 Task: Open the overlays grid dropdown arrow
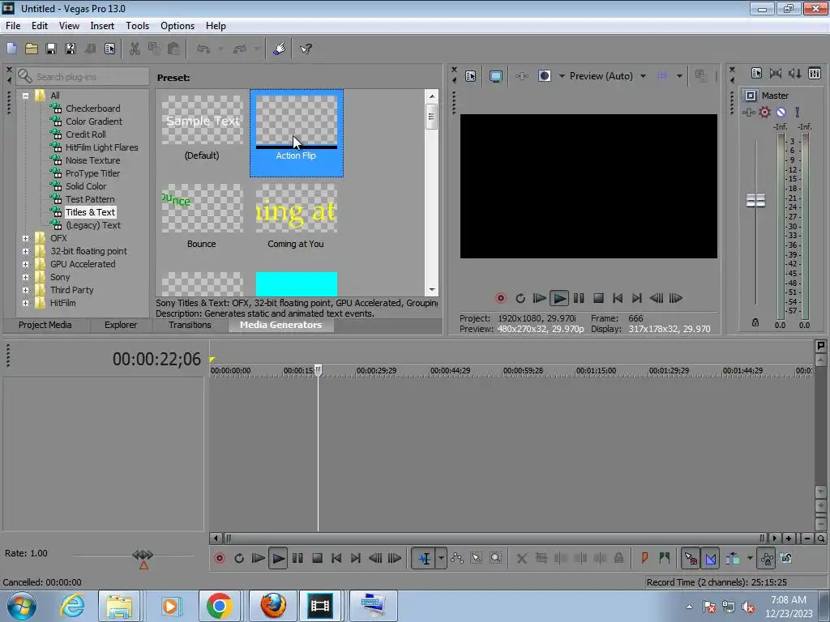(679, 76)
